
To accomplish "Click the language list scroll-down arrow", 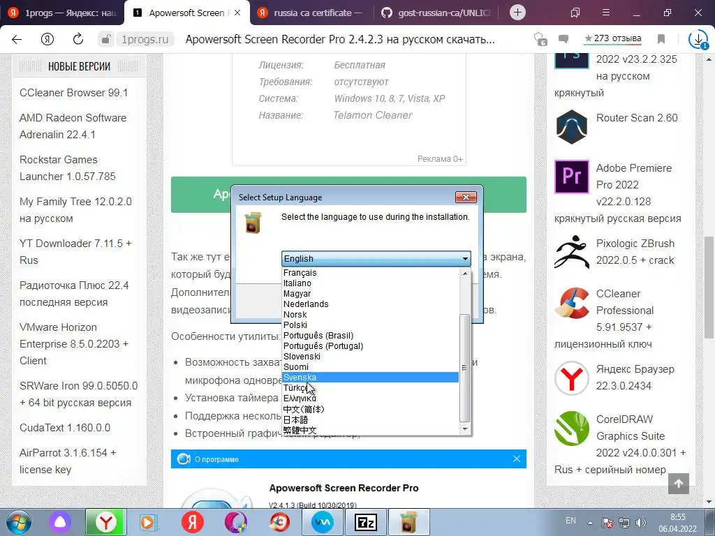I will 464,429.
